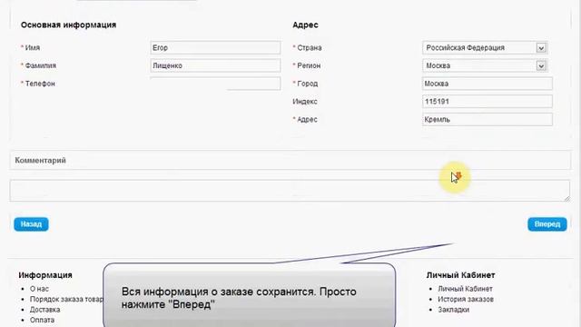Viewport: 581px width, 327px height.
Task: Open the Закладки link
Action: [x=454, y=310]
